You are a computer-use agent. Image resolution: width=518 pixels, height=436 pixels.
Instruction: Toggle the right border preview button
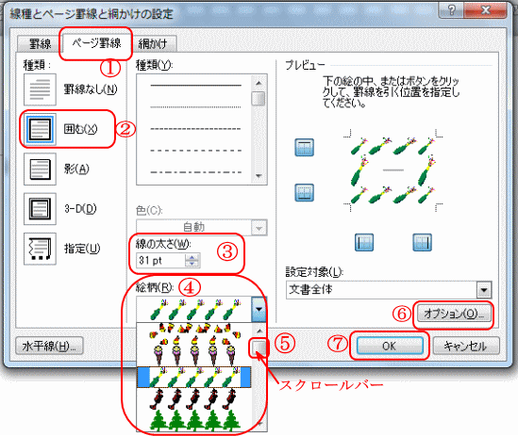(422, 242)
